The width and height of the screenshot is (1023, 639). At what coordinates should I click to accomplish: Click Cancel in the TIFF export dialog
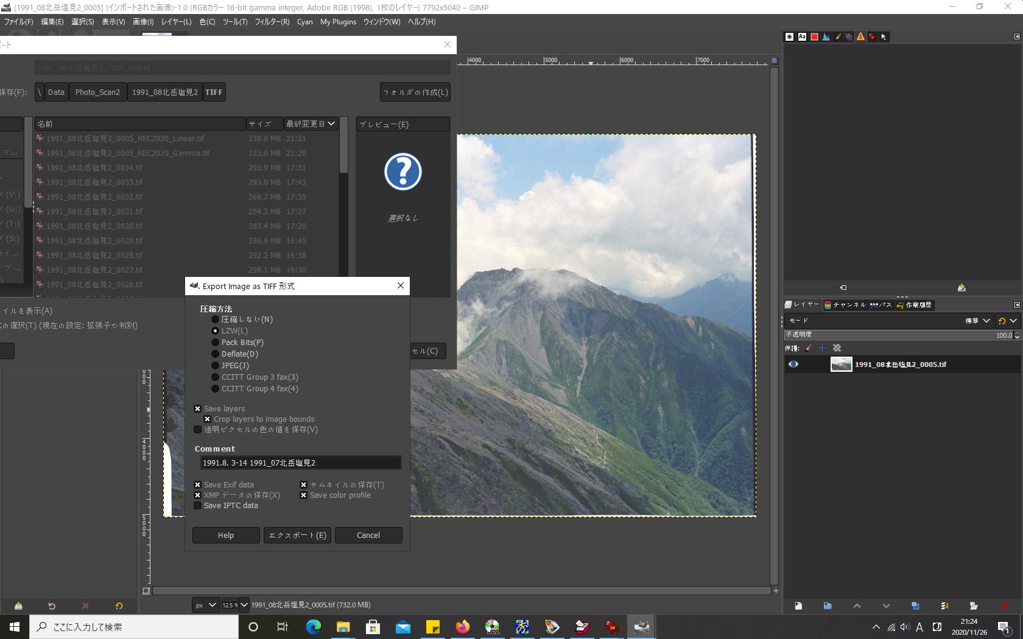coord(368,536)
